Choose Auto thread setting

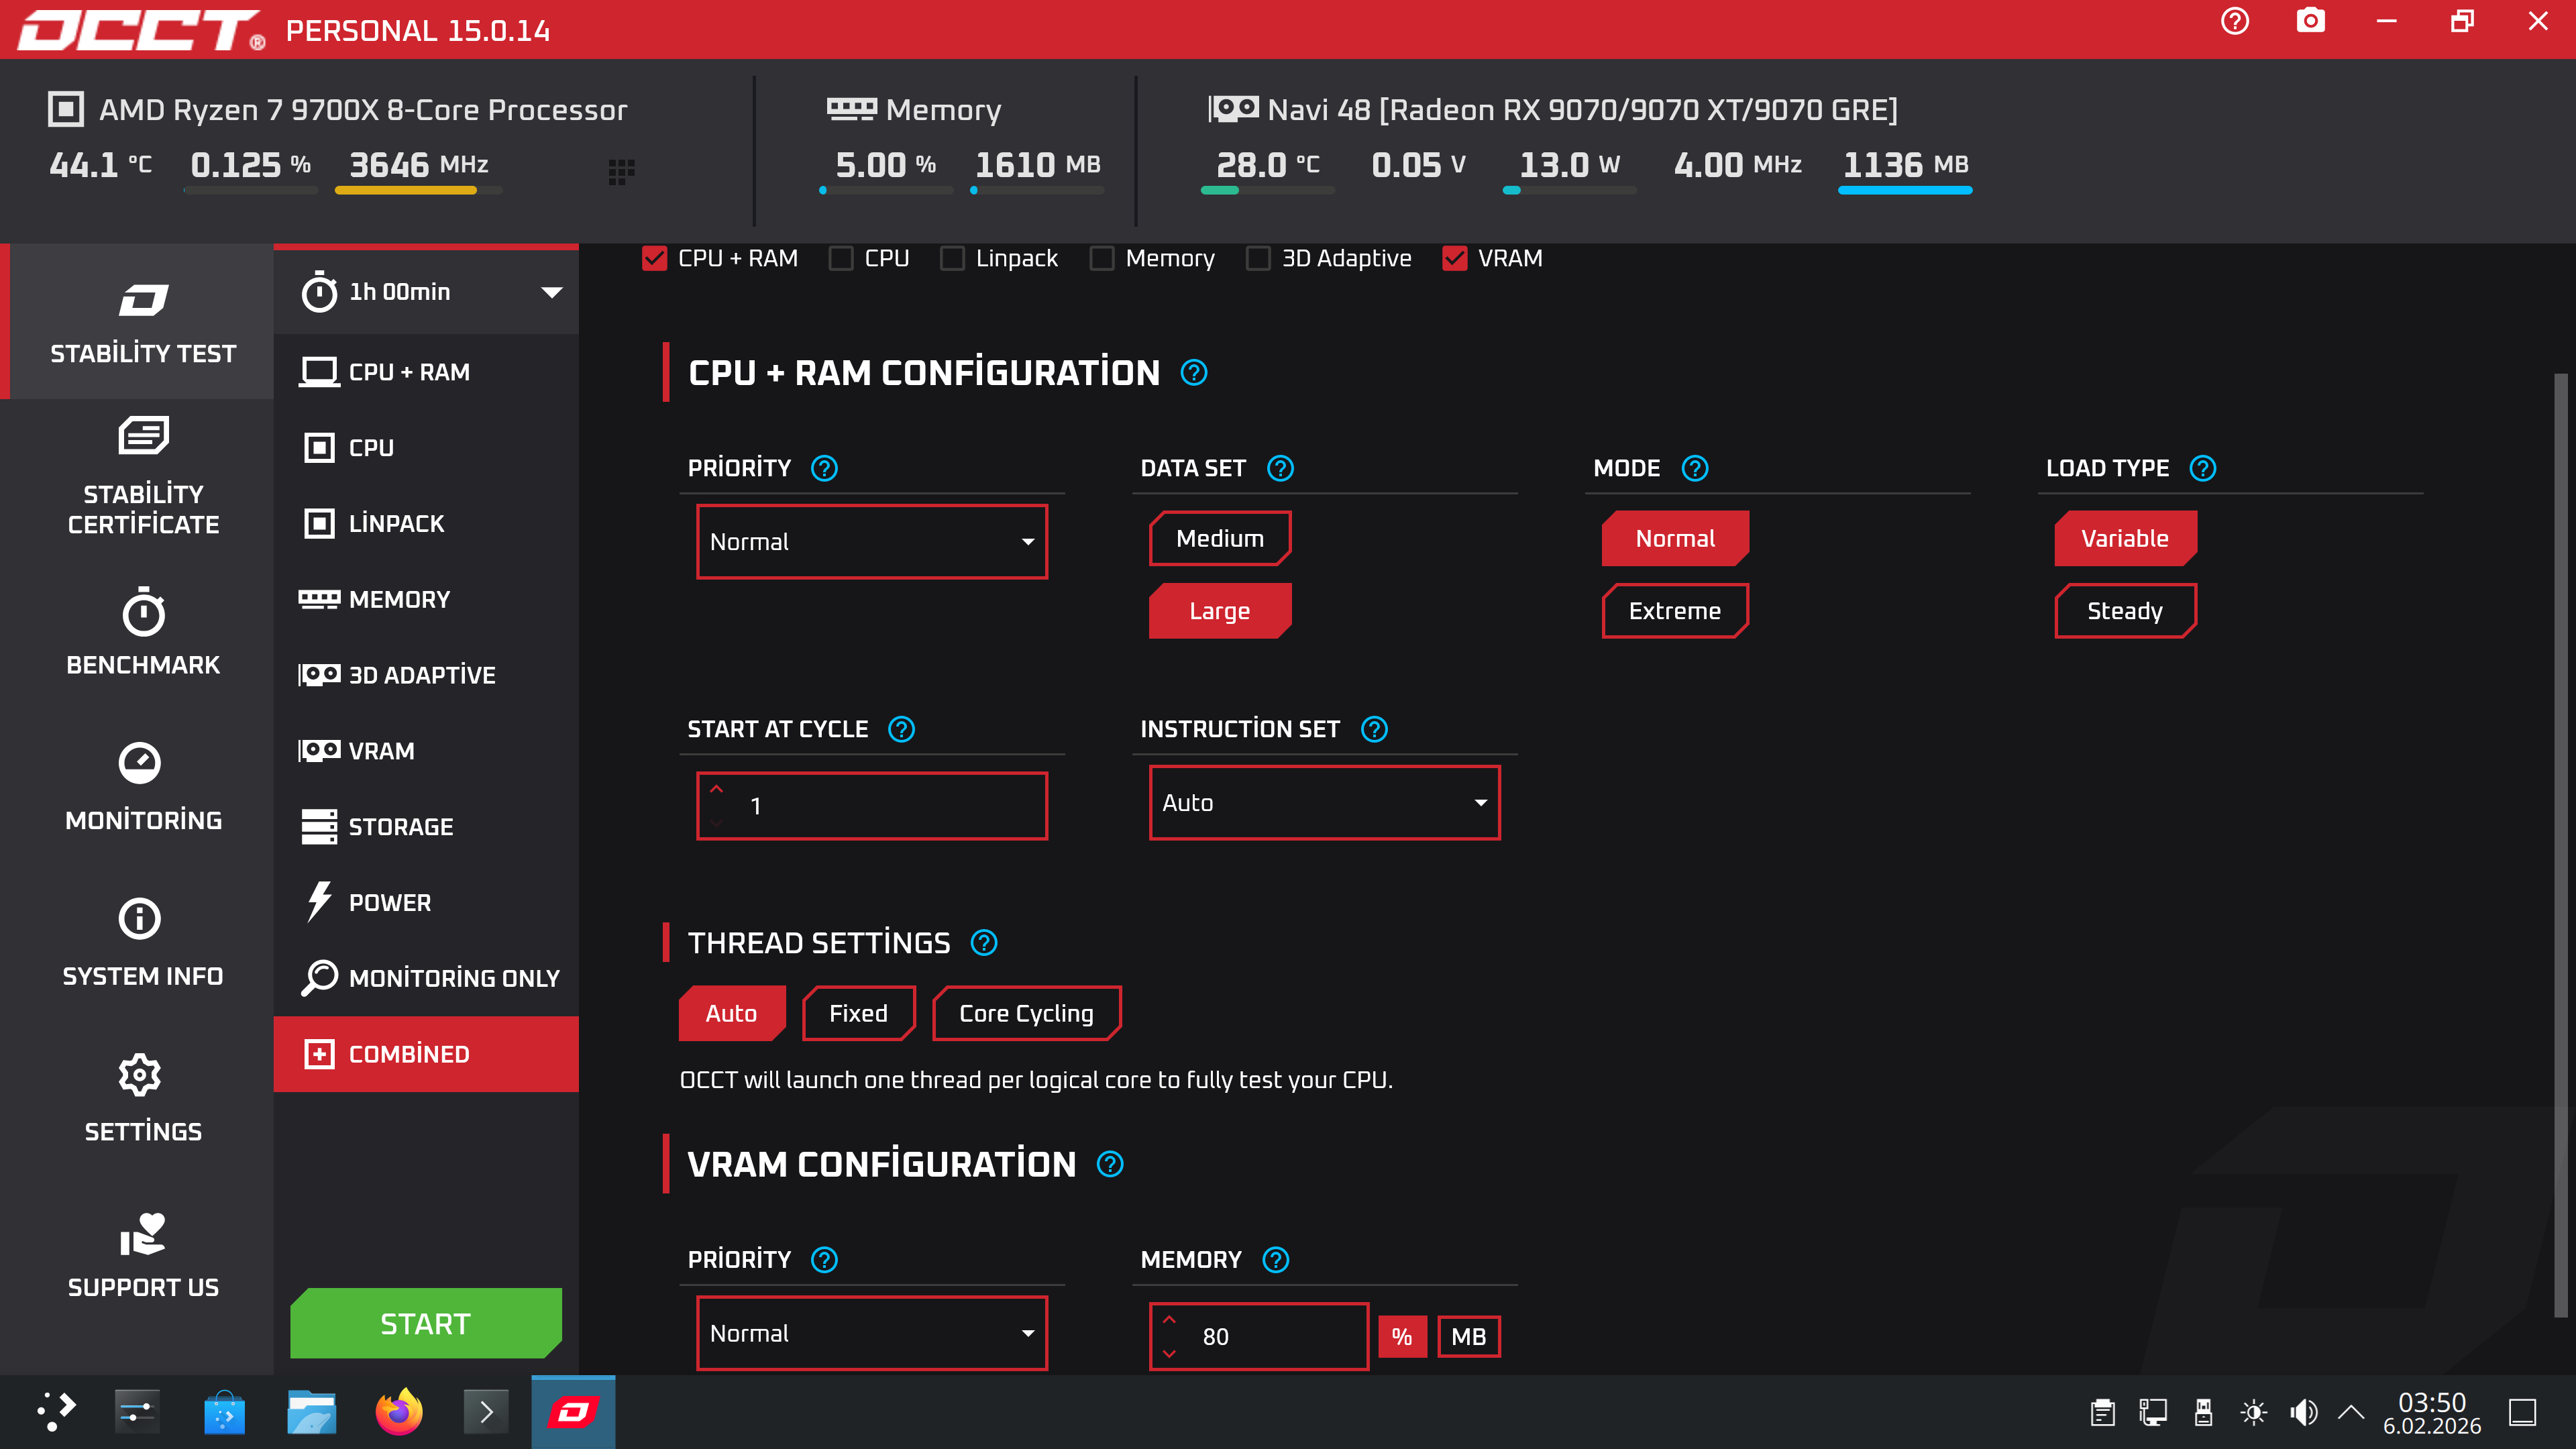click(x=731, y=1013)
